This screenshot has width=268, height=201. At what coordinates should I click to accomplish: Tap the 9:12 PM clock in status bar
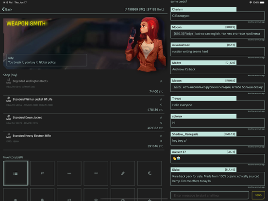point(8,2)
